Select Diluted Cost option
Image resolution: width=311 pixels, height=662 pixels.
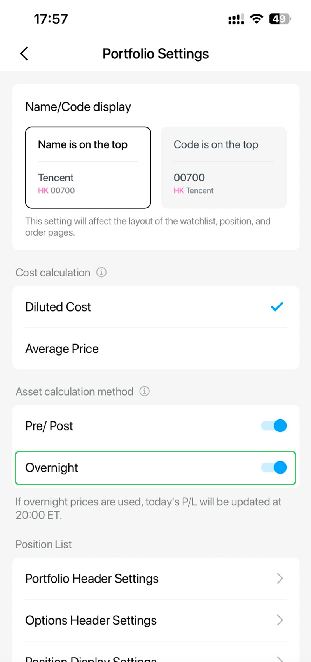click(58, 307)
